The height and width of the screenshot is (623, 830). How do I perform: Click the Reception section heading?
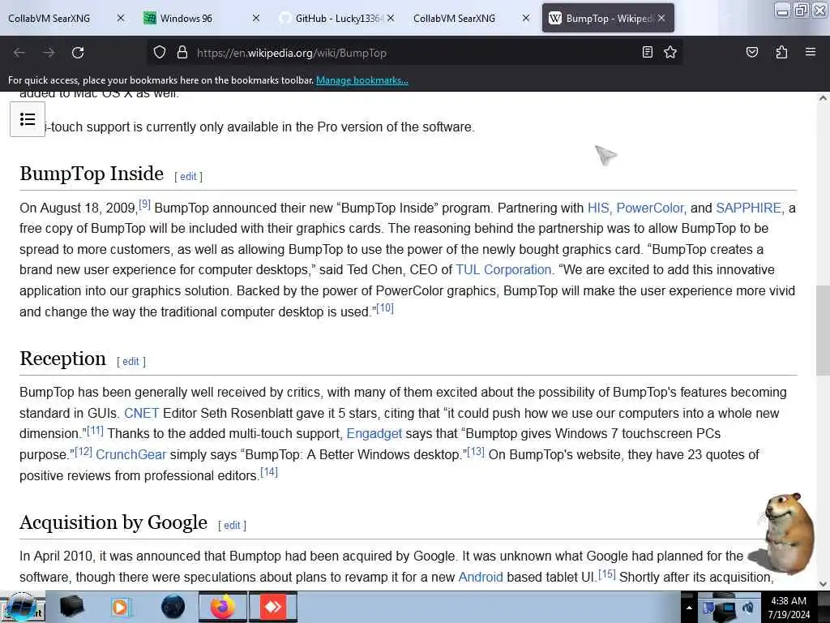tap(62, 359)
